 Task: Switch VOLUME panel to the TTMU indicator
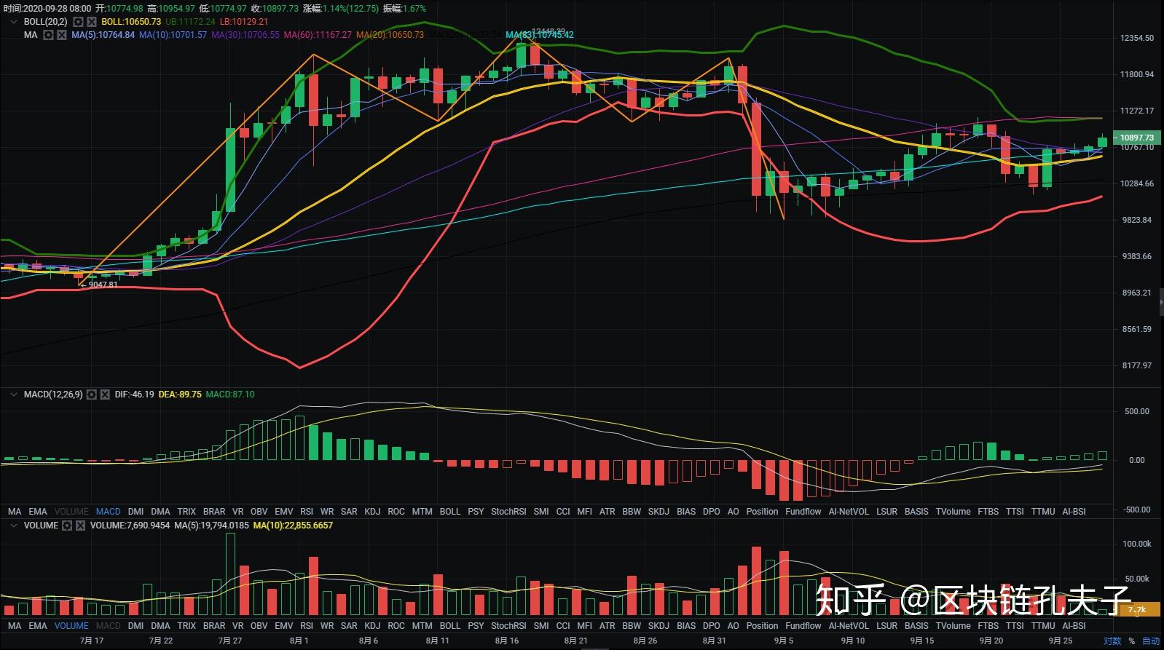1043,626
